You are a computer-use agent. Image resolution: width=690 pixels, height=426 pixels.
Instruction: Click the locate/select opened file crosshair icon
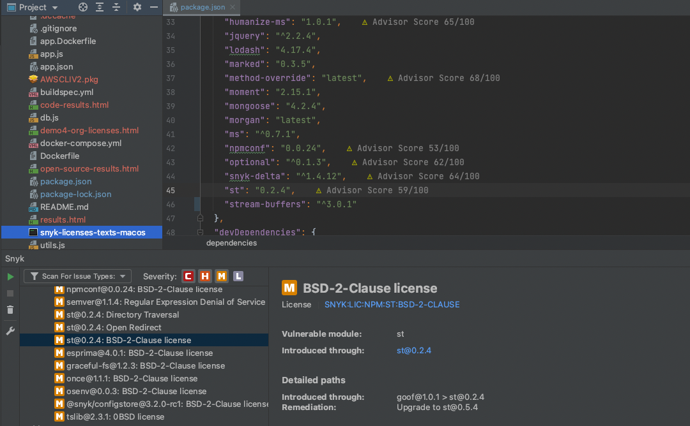point(82,7)
